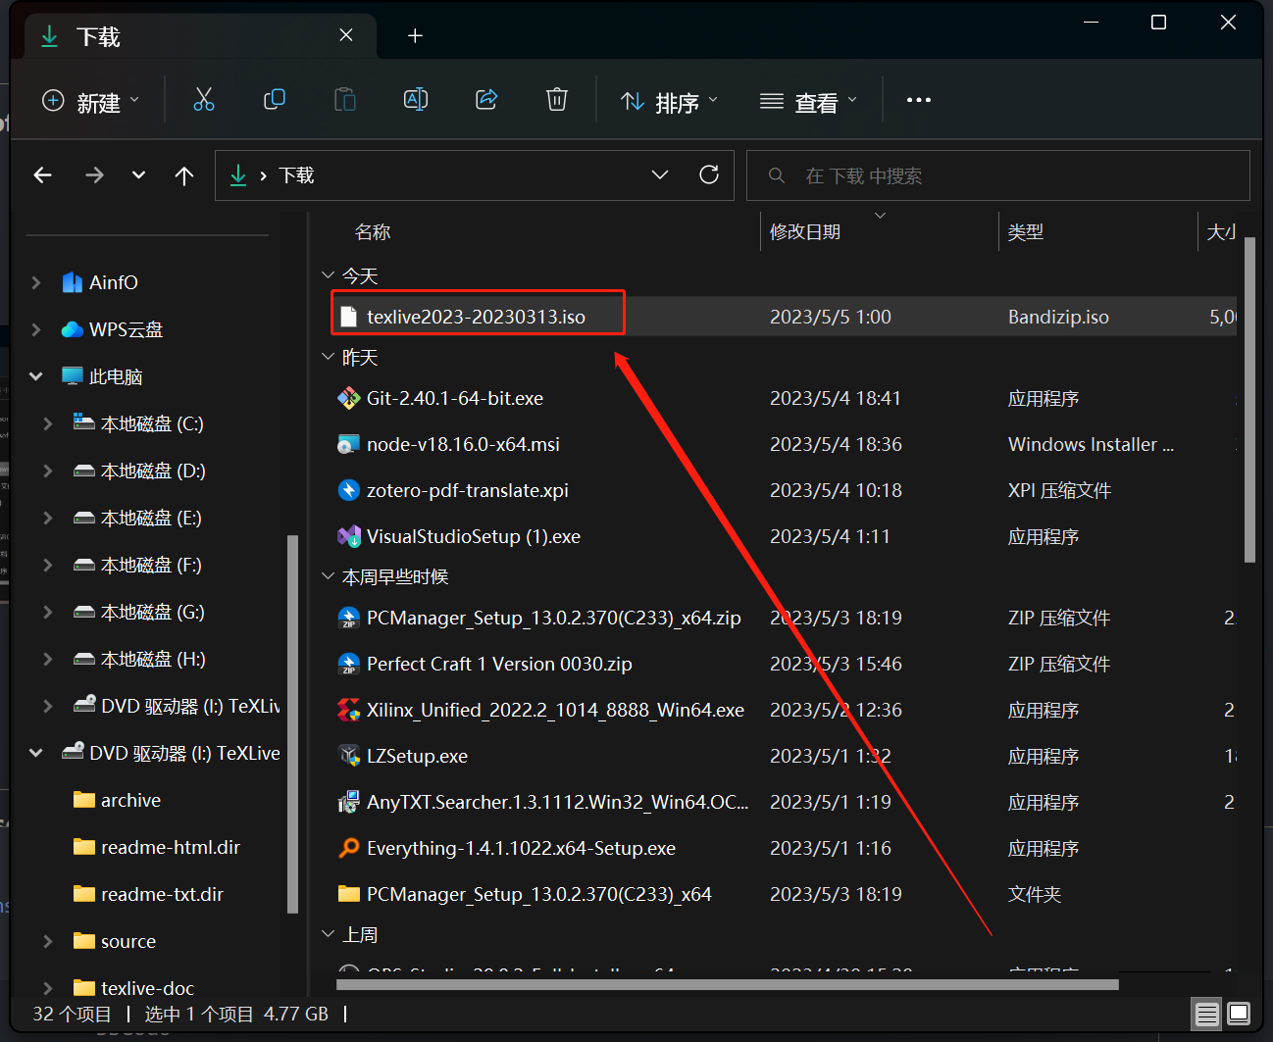Click the Delete trash icon
The width and height of the screenshot is (1273, 1042).
tap(557, 100)
